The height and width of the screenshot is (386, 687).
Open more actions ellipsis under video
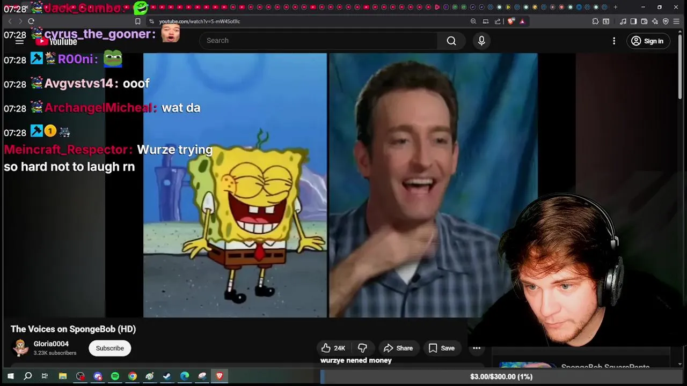click(x=477, y=348)
